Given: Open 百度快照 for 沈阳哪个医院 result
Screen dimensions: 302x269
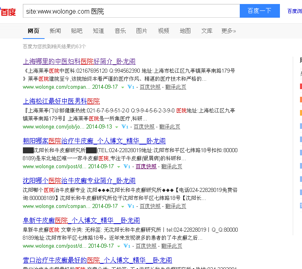Looking at the screenshot, I should (x=150, y=206).
